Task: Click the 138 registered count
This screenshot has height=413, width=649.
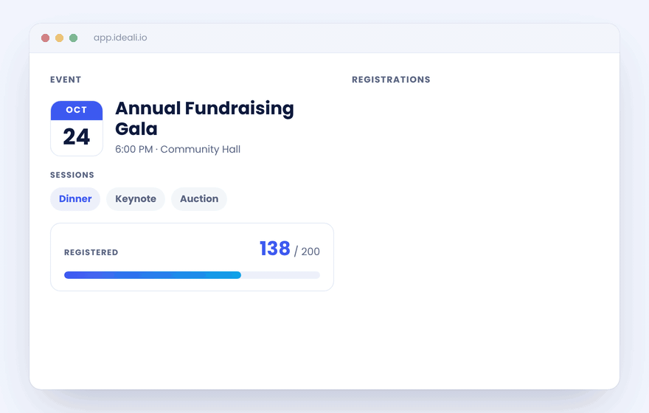Action: click(x=275, y=249)
